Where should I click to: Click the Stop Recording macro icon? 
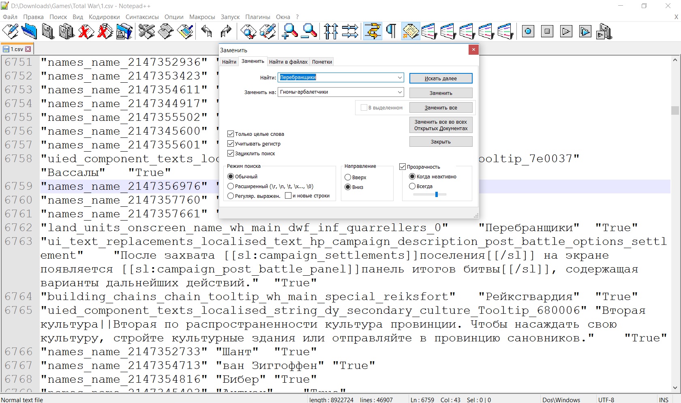pos(547,31)
